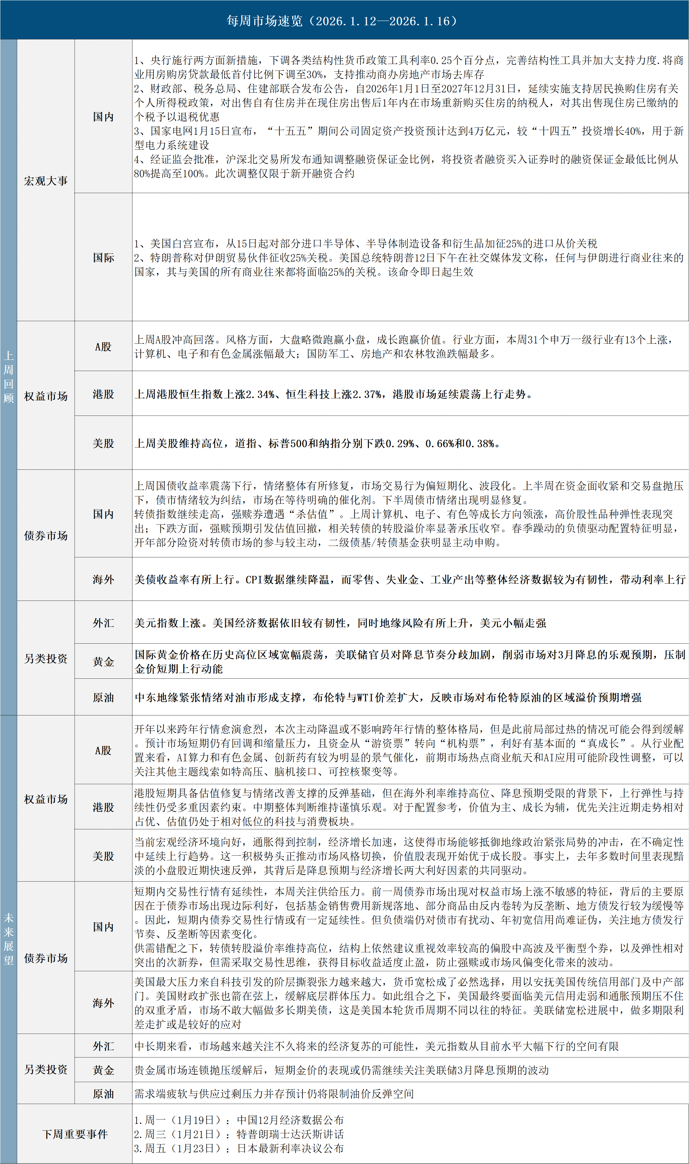Select the 需求端疲软 crude oil outlook text
This screenshot has height=1164, width=689.
(x=274, y=1094)
